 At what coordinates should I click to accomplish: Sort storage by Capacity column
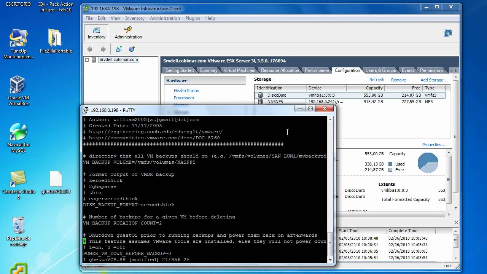coord(366,88)
